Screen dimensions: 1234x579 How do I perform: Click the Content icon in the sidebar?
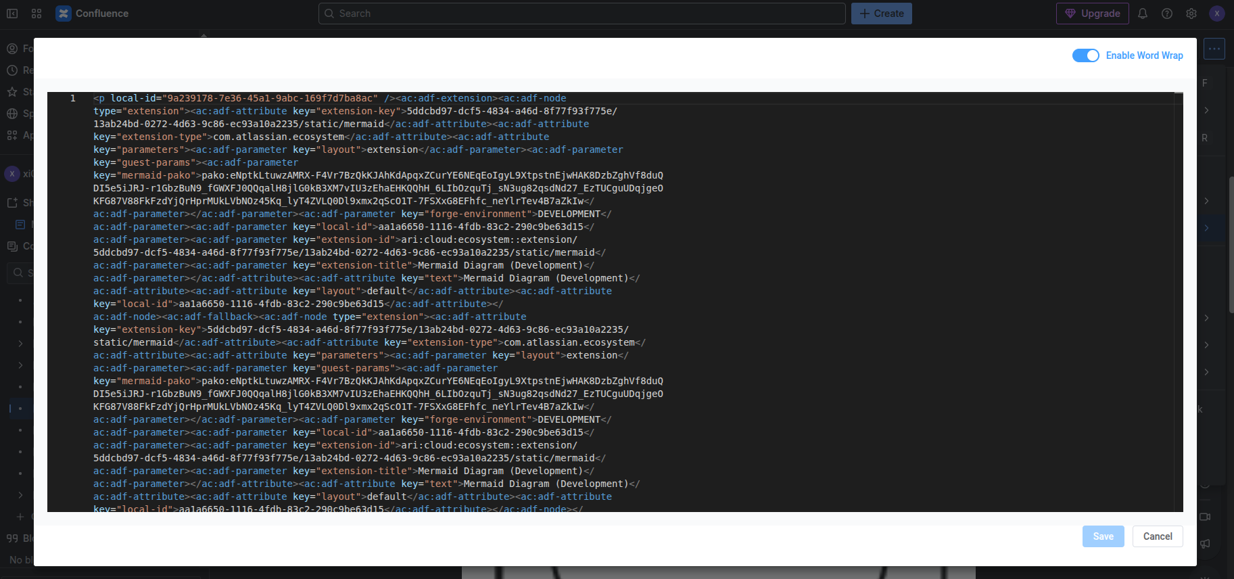tap(12, 246)
